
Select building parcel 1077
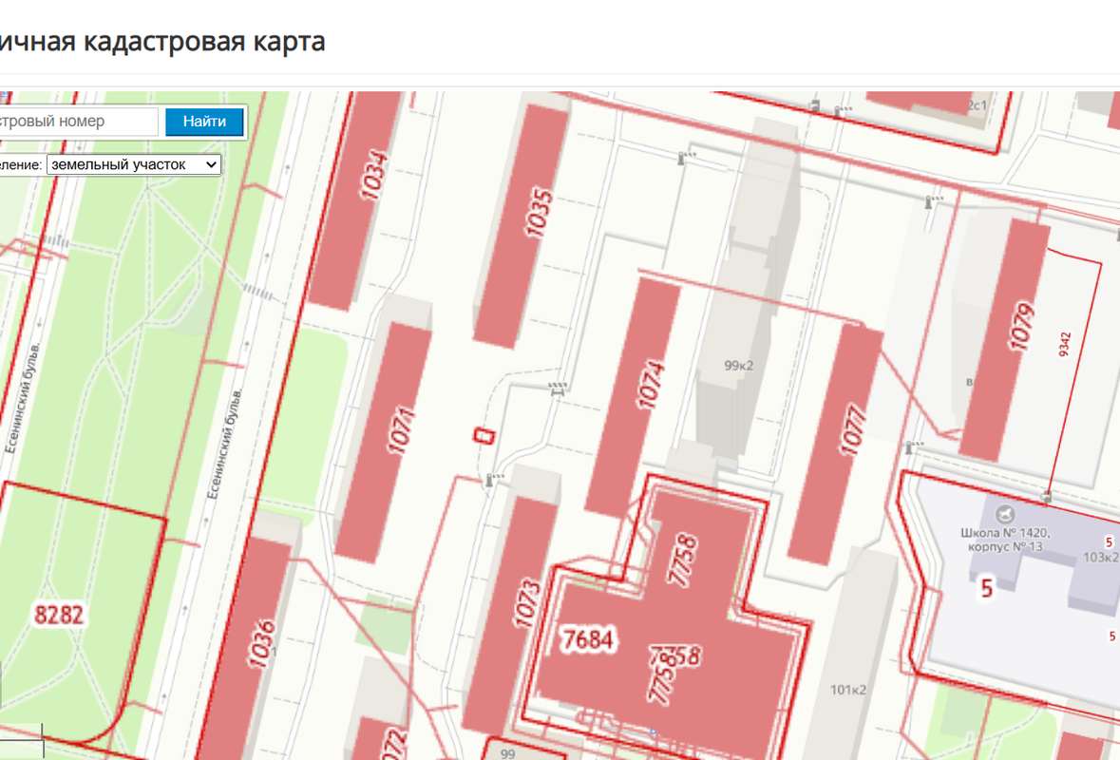[x=835, y=444]
